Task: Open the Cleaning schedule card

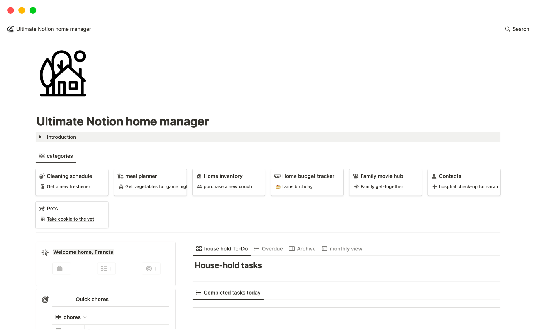Action: 69,176
